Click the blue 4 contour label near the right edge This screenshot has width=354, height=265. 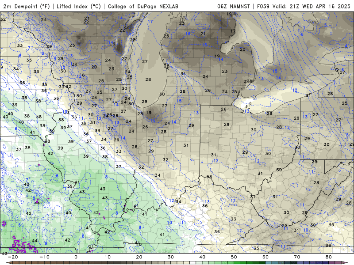(346, 46)
